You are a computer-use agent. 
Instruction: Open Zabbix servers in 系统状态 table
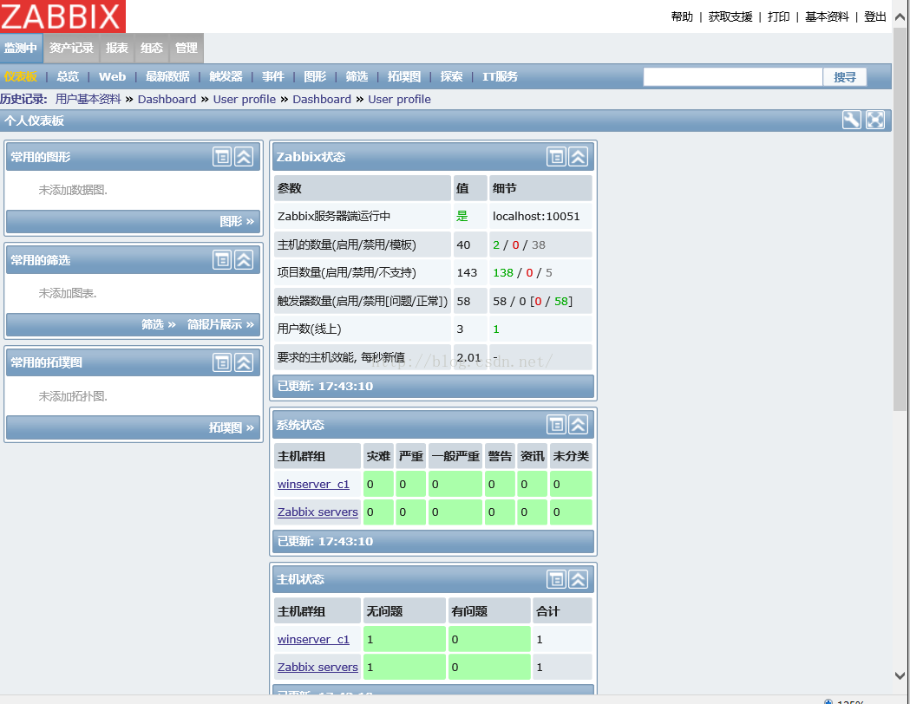coord(318,512)
